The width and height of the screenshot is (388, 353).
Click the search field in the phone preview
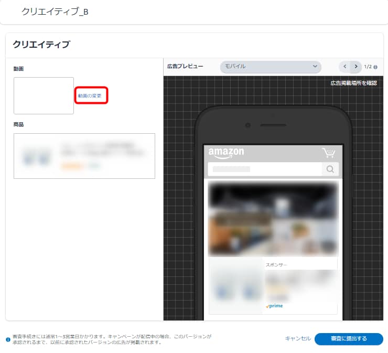coord(265,169)
